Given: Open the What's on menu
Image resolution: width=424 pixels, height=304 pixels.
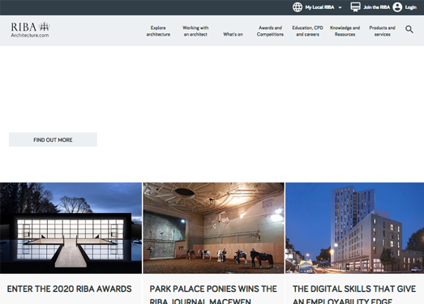Looking at the screenshot, I should (x=233, y=34).
